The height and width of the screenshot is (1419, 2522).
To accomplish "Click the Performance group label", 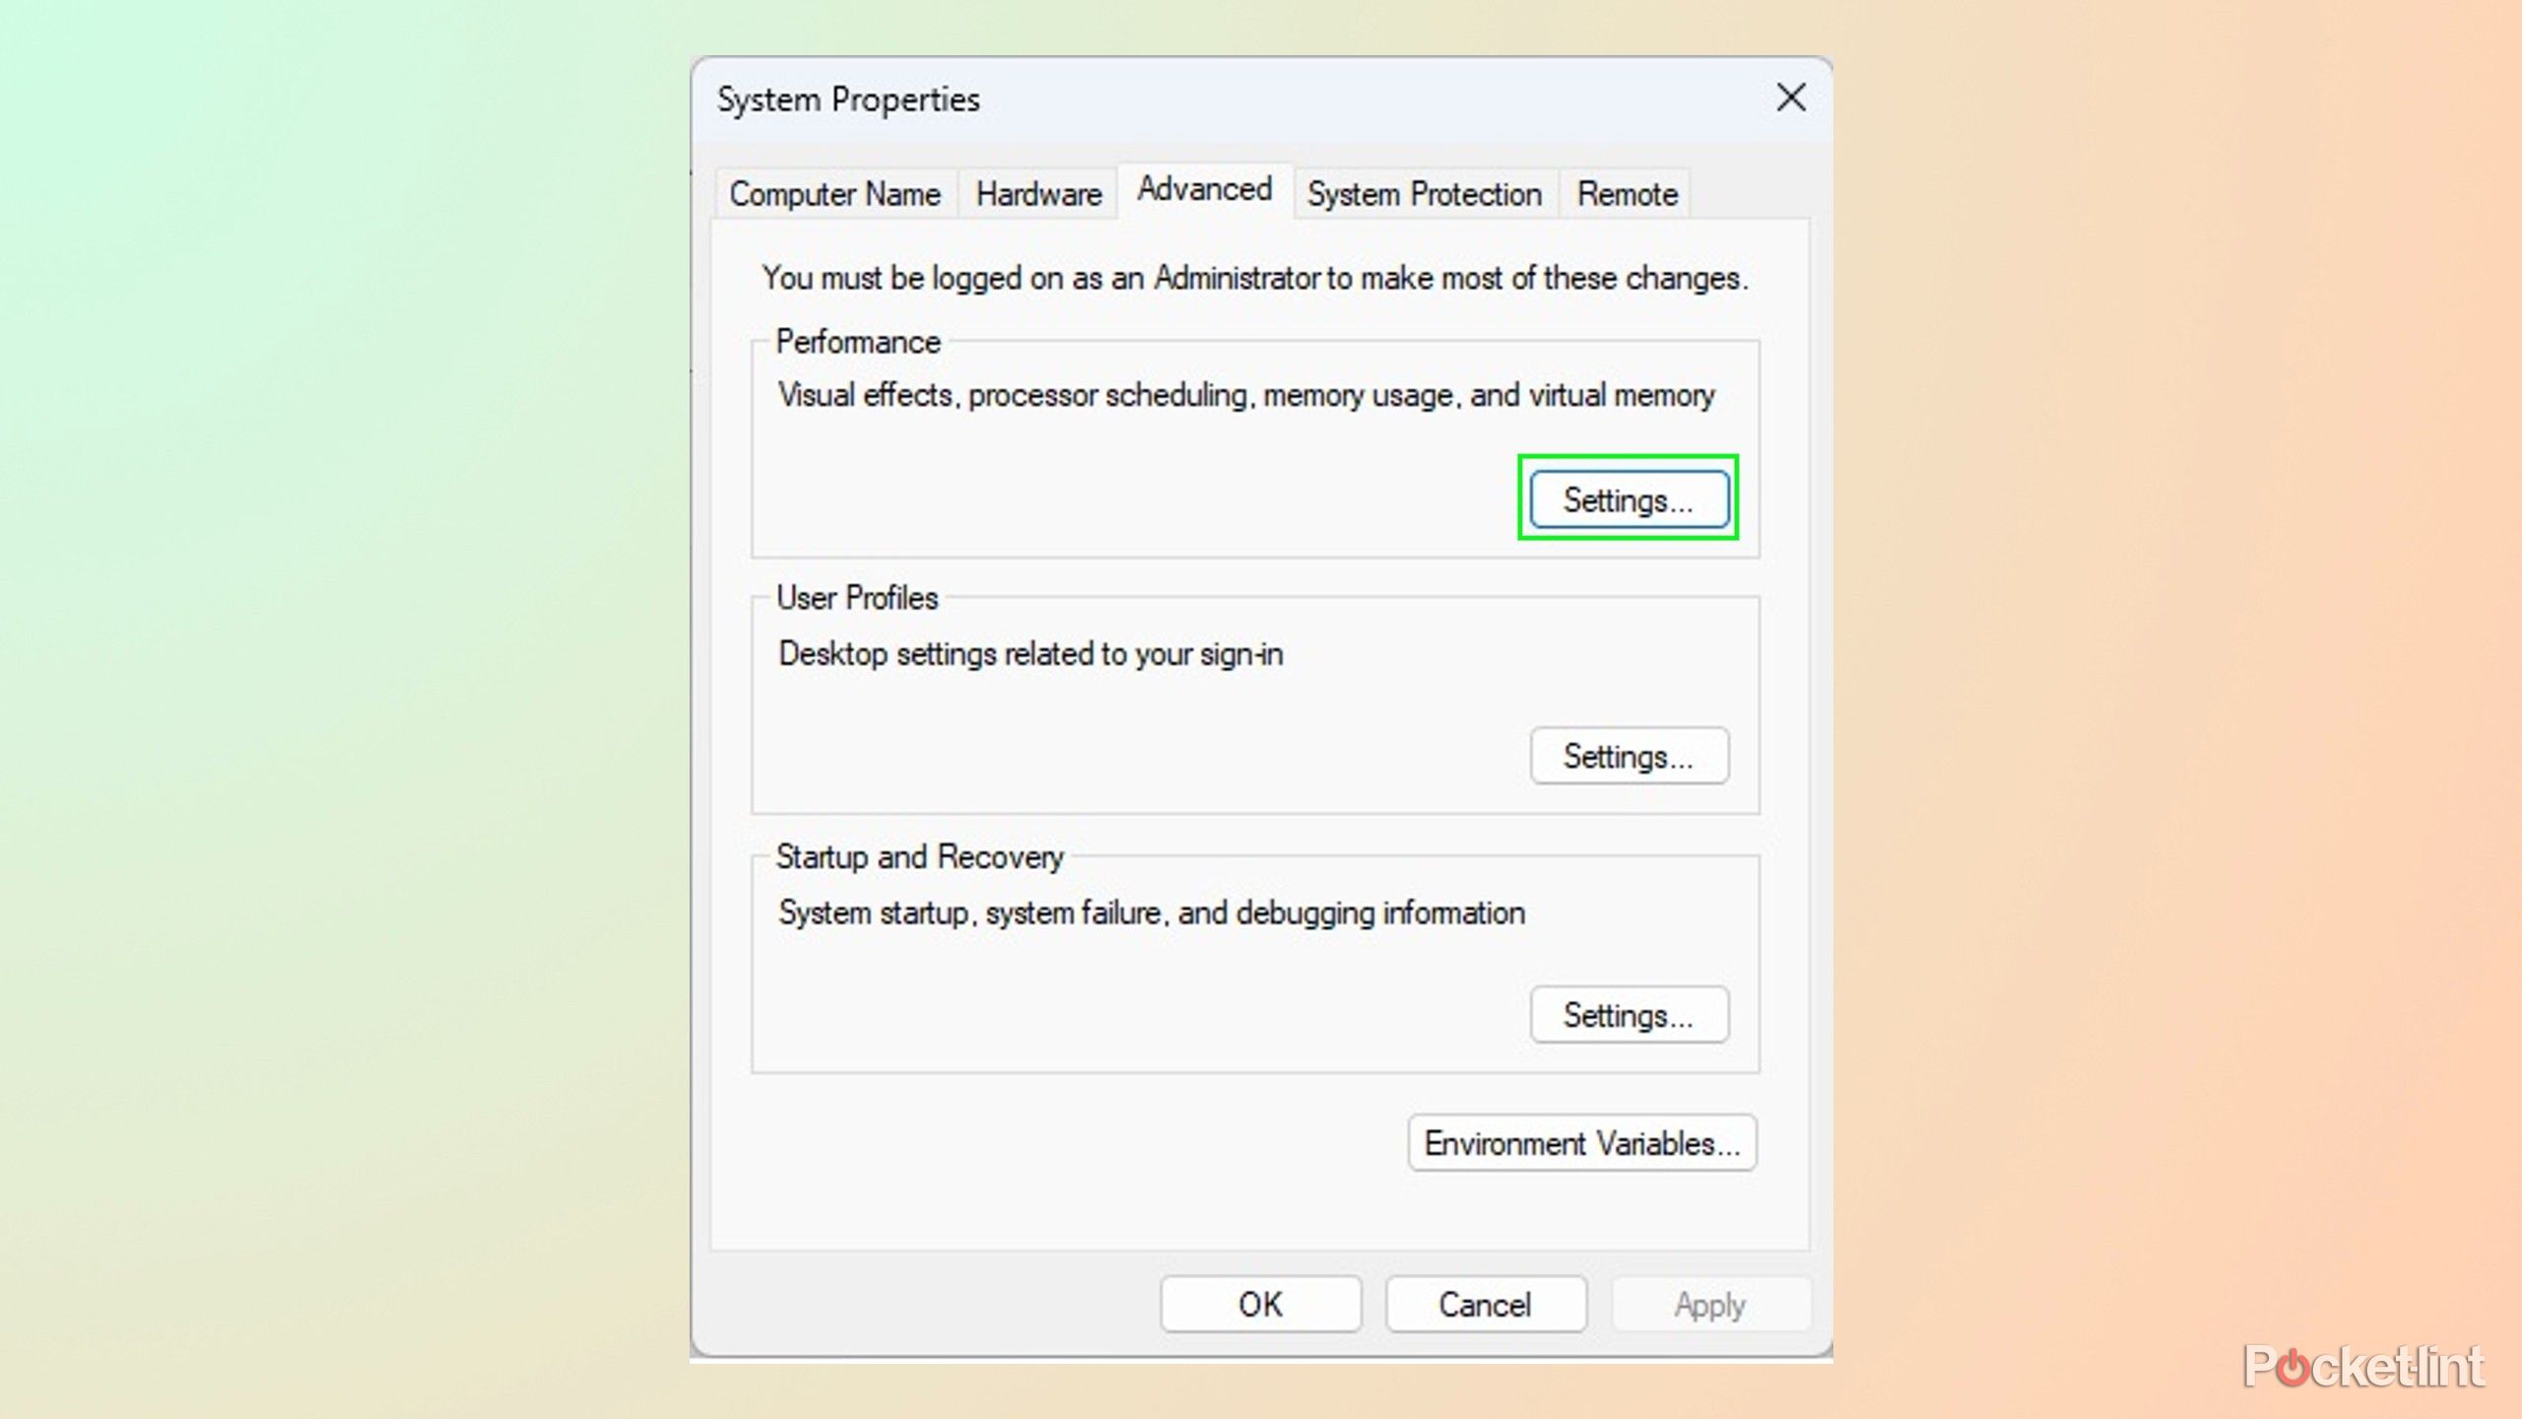I will click(858, 342).
